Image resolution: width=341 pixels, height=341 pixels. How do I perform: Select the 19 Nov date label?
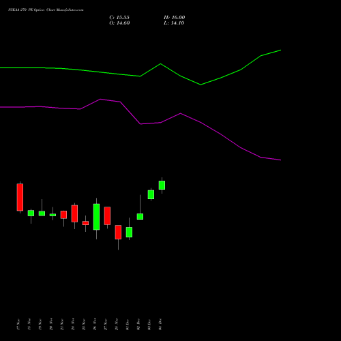pos(40,324)
